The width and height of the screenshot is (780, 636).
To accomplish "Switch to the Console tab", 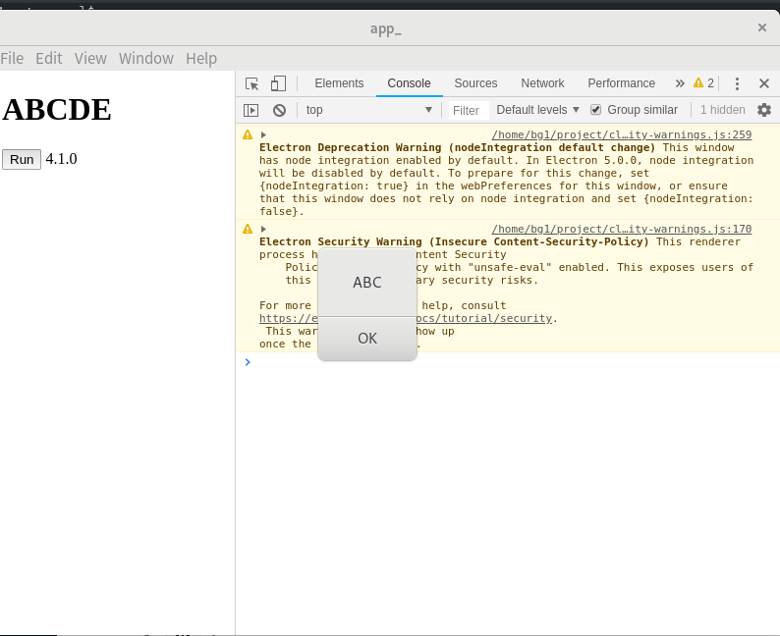I will (x=409, y=83).
